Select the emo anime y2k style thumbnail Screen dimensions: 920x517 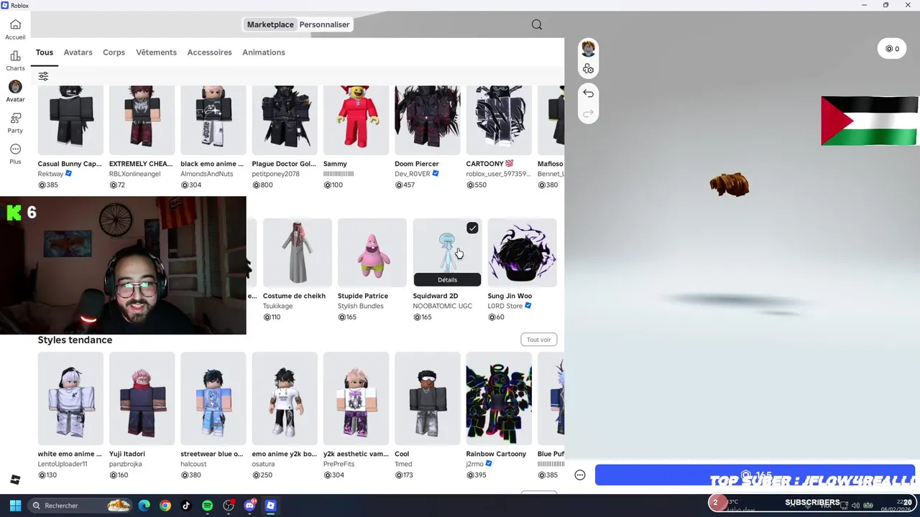285,399
